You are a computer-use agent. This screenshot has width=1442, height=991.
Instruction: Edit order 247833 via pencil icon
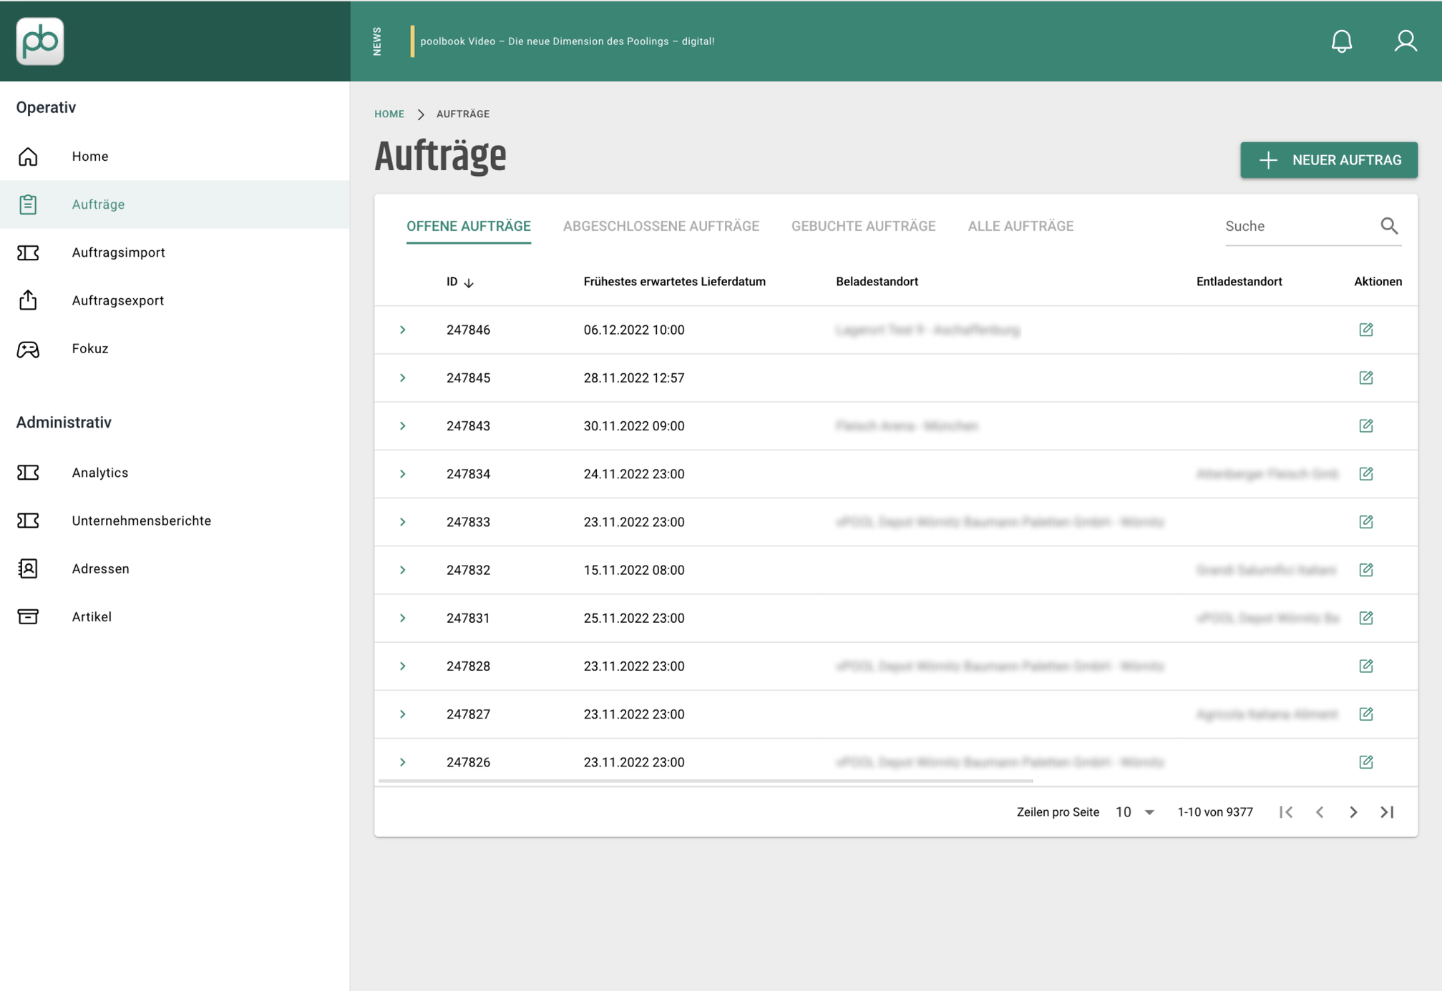pos(1365,522)
